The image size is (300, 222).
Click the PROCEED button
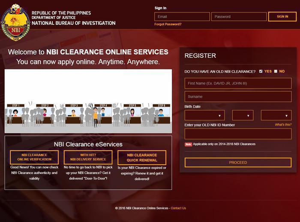pos(238,163)
